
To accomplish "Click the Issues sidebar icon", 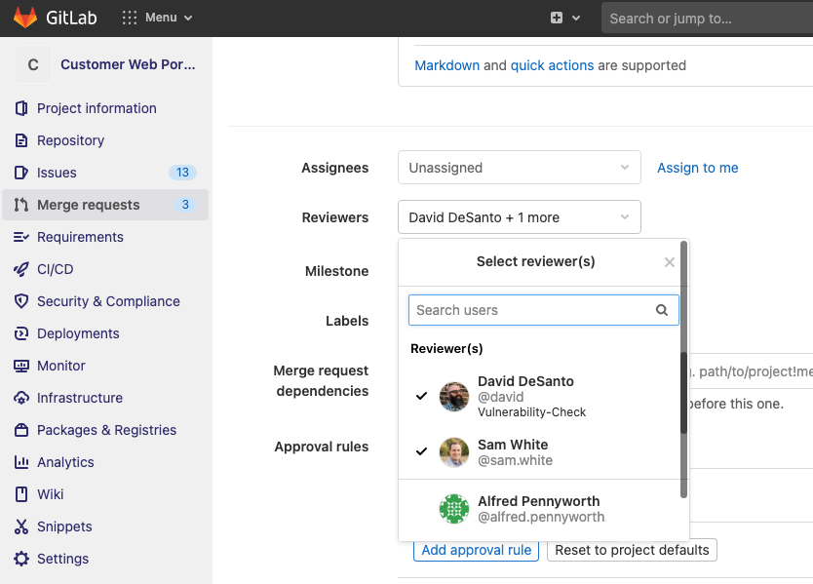I will tap(21, 173).
